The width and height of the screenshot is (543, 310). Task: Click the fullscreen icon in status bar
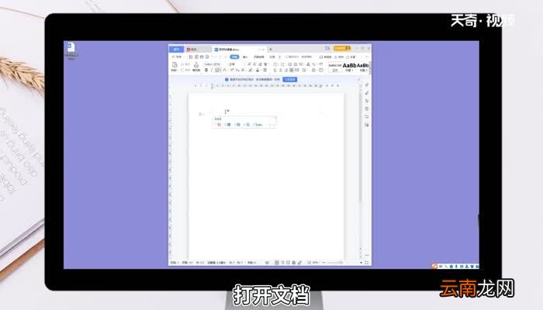[367, 263]
